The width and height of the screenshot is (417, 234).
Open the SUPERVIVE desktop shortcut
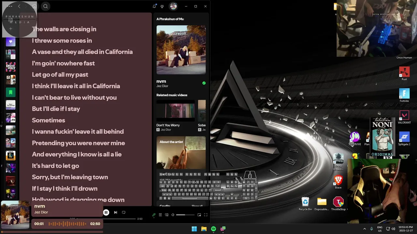coord(355,139)
